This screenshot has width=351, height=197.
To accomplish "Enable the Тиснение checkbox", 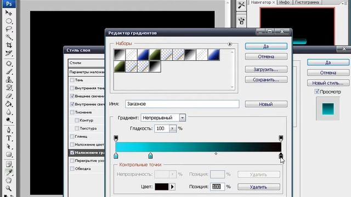I will point(72,112).
